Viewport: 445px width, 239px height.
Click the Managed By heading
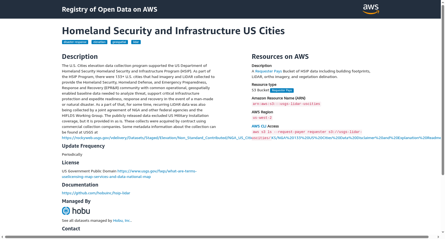coord(76,201)
